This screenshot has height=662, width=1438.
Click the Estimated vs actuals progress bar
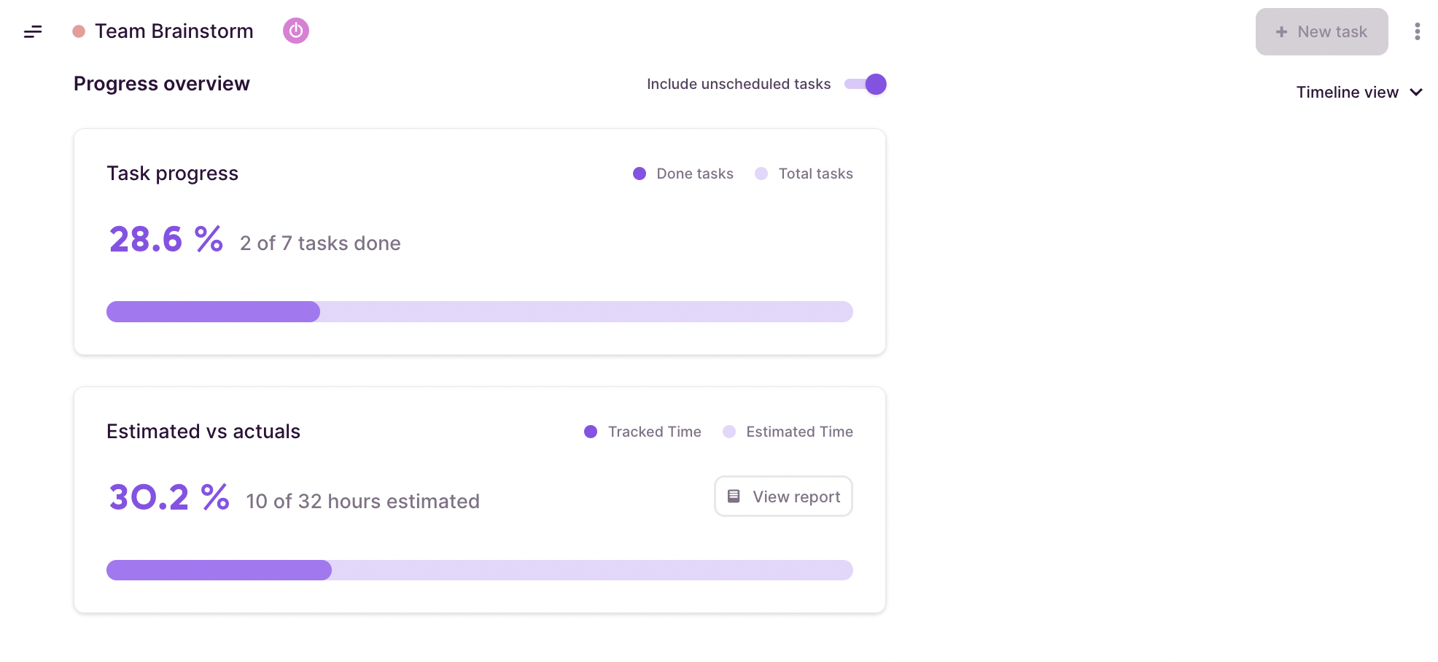(x=479, y=570)
